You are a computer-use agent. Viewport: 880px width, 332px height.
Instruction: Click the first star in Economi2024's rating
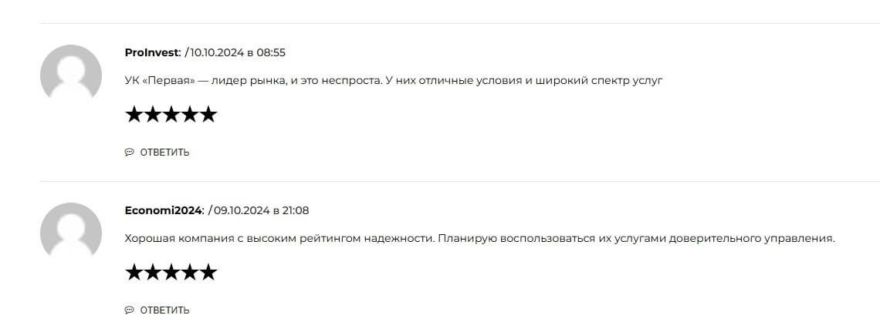point(134,273)
